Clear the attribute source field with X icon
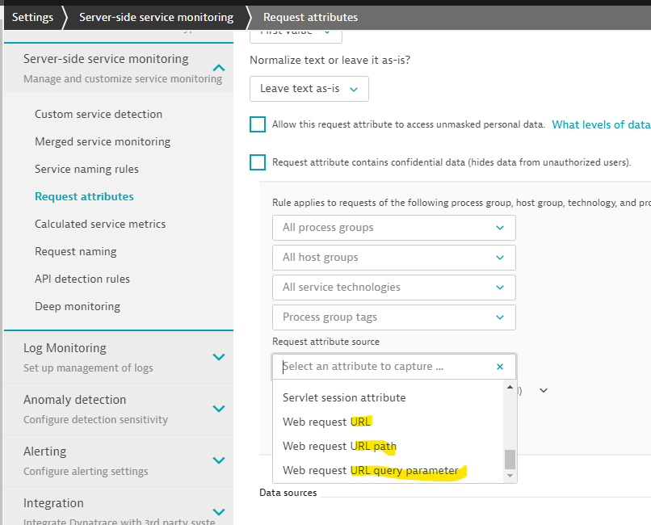Screen dimensions: 651x525 [x=500, y=367]
